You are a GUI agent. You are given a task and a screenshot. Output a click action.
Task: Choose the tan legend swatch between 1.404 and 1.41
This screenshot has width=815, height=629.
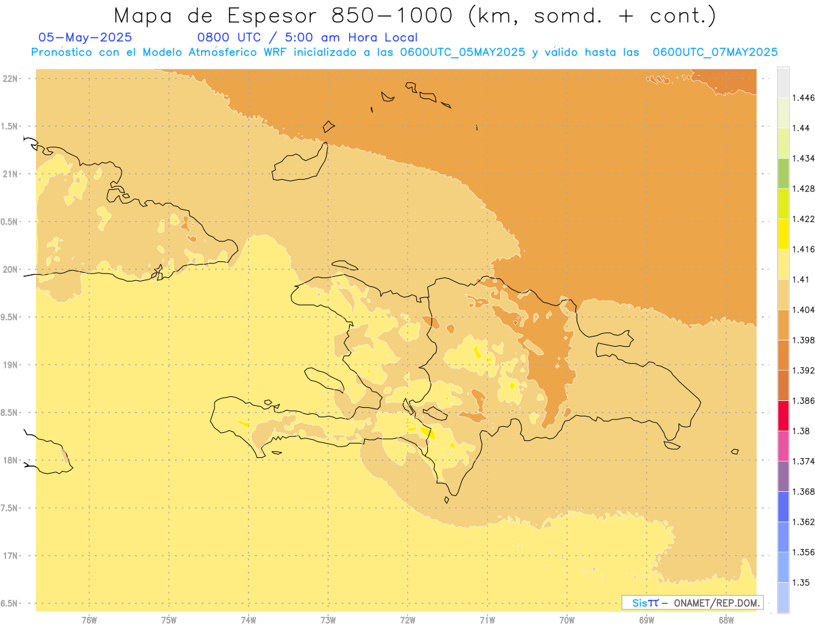tap(783, 294)
